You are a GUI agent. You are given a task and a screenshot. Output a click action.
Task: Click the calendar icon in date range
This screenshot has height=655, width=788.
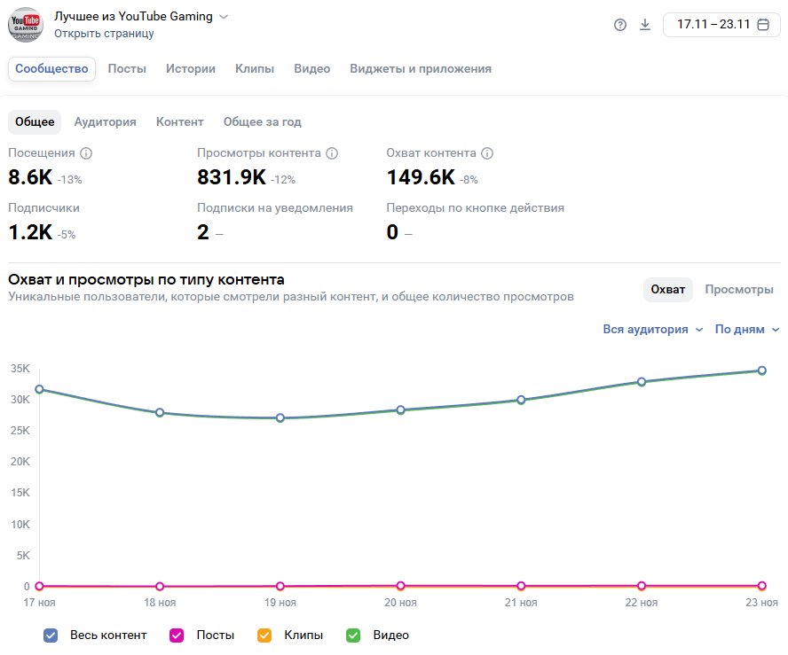(x=762, y=25)
